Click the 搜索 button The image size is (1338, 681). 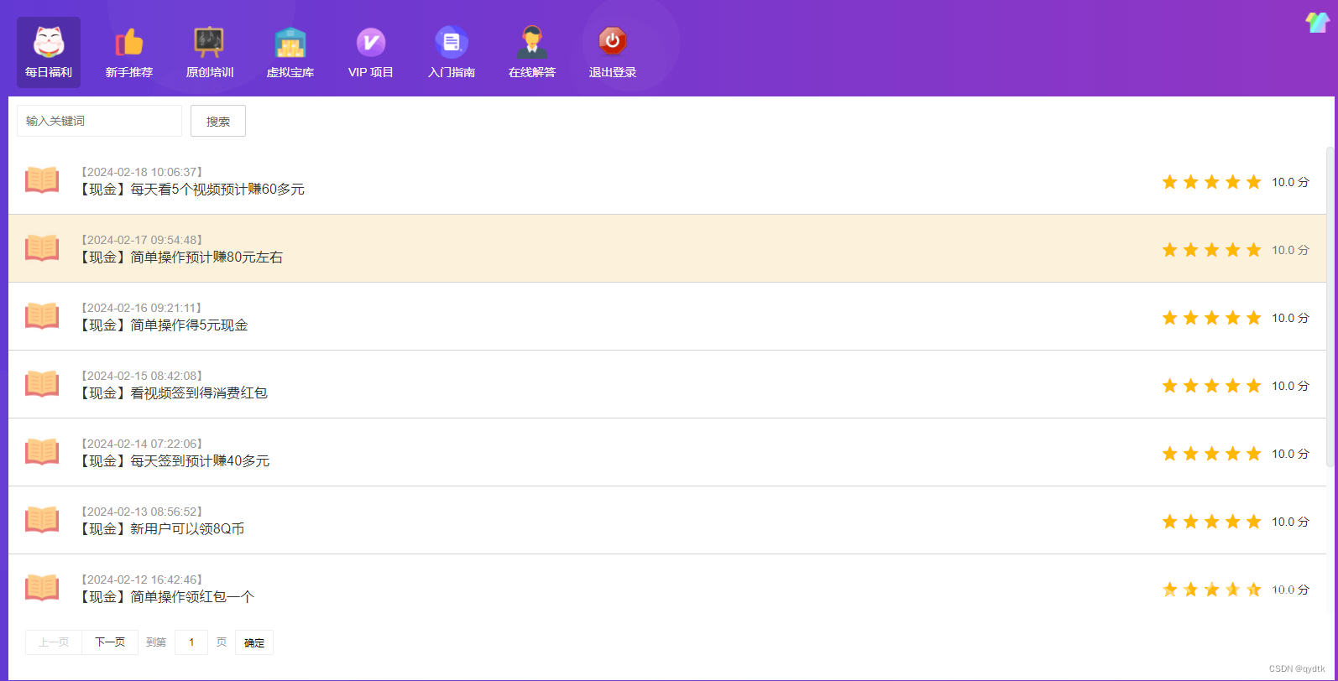218,121
